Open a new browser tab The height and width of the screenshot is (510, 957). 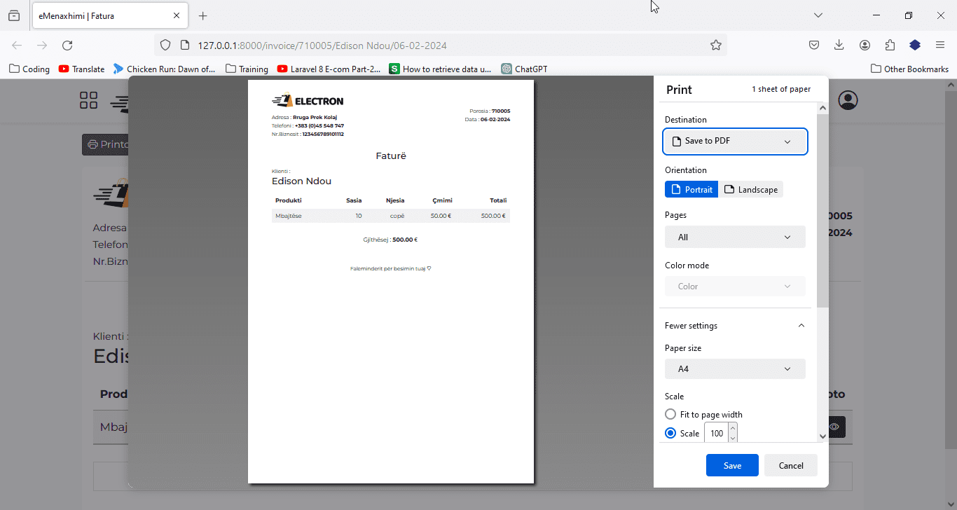203,15
